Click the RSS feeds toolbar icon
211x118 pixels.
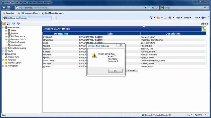158,18
